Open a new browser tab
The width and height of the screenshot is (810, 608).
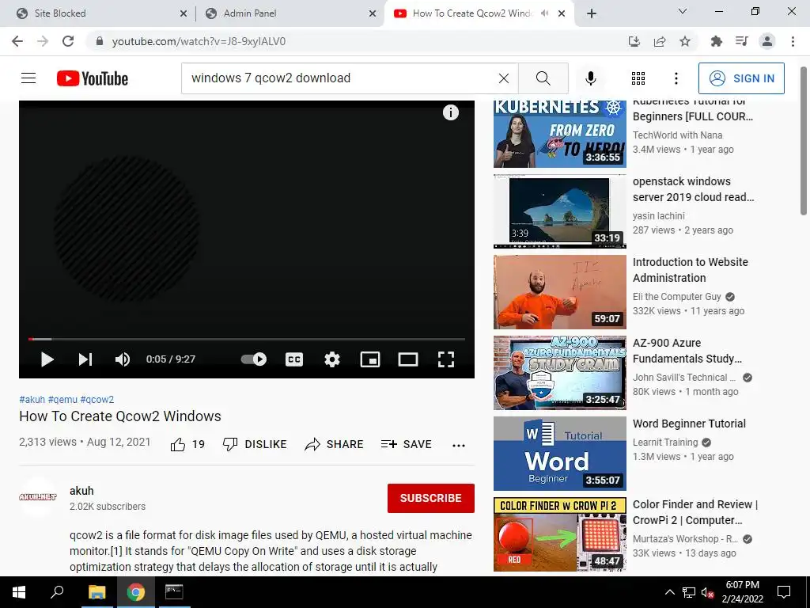(x=592, y=14)
